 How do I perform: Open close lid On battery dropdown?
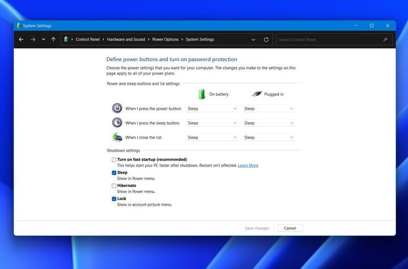pyautogui.click(x=212, y=138)
